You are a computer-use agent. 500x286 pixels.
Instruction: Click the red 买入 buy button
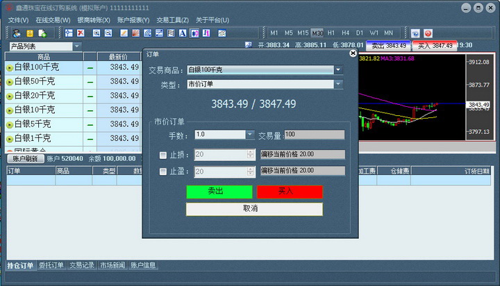(x=290, y=192)
